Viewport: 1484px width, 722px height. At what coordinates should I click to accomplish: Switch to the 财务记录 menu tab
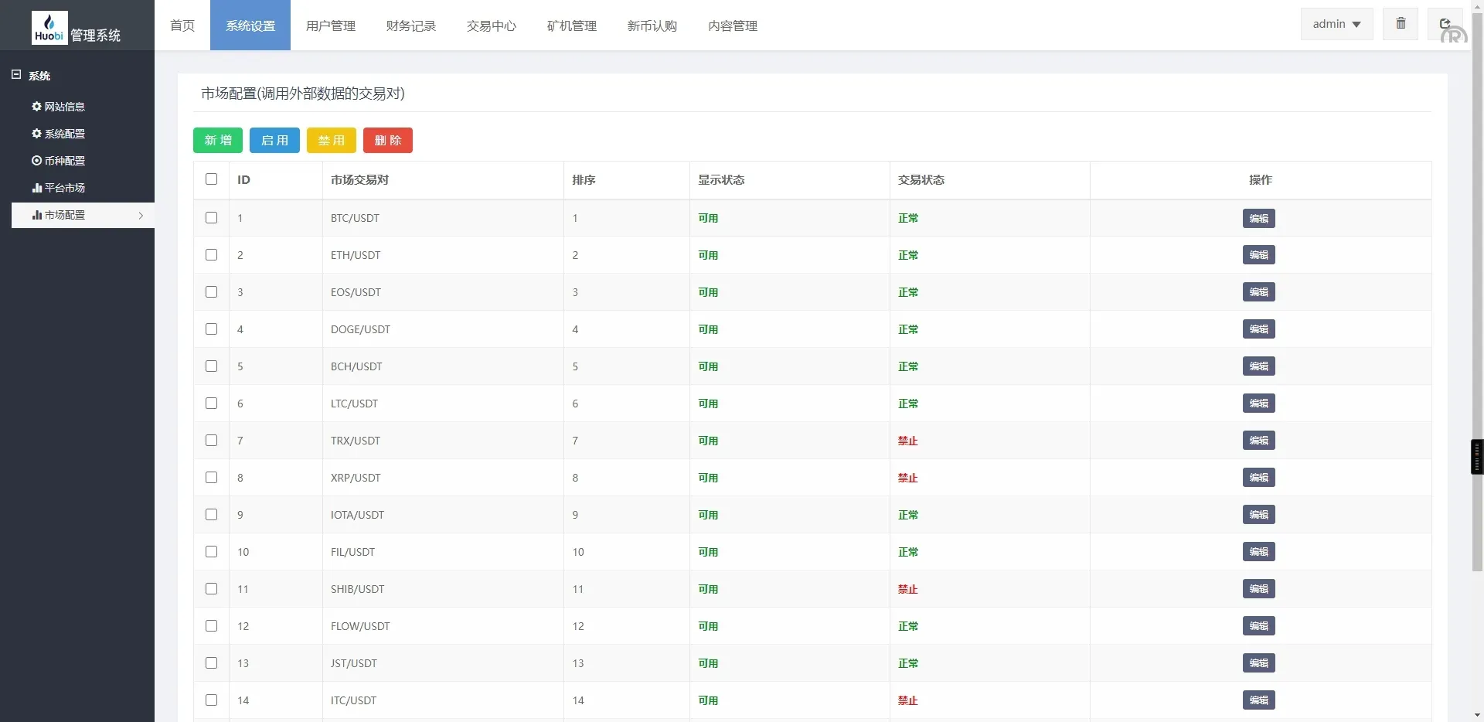pos(410,26)
